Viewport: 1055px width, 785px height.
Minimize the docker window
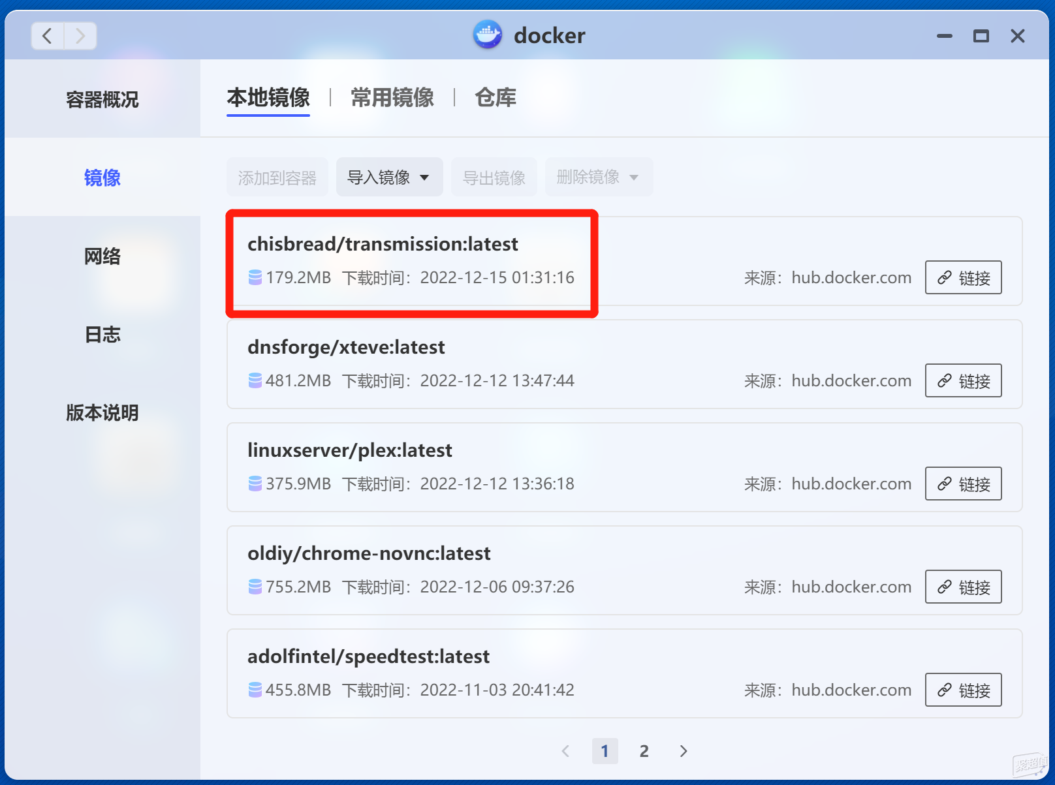click(944, 36)
